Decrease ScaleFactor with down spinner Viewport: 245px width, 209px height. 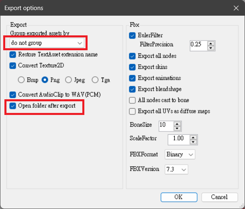tap(194, 142)
